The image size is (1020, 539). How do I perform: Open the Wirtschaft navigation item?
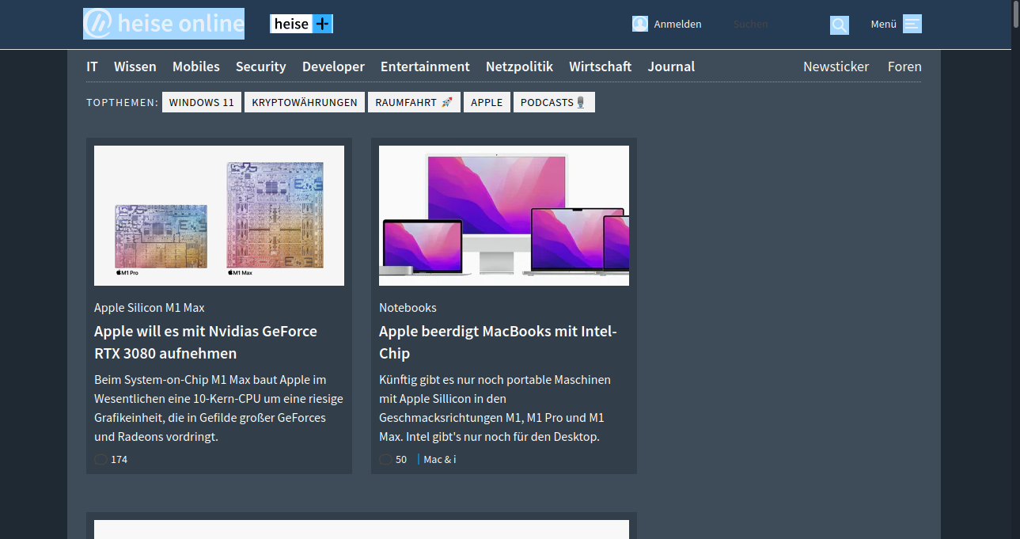pyautogui.click(x=600, y=66)
